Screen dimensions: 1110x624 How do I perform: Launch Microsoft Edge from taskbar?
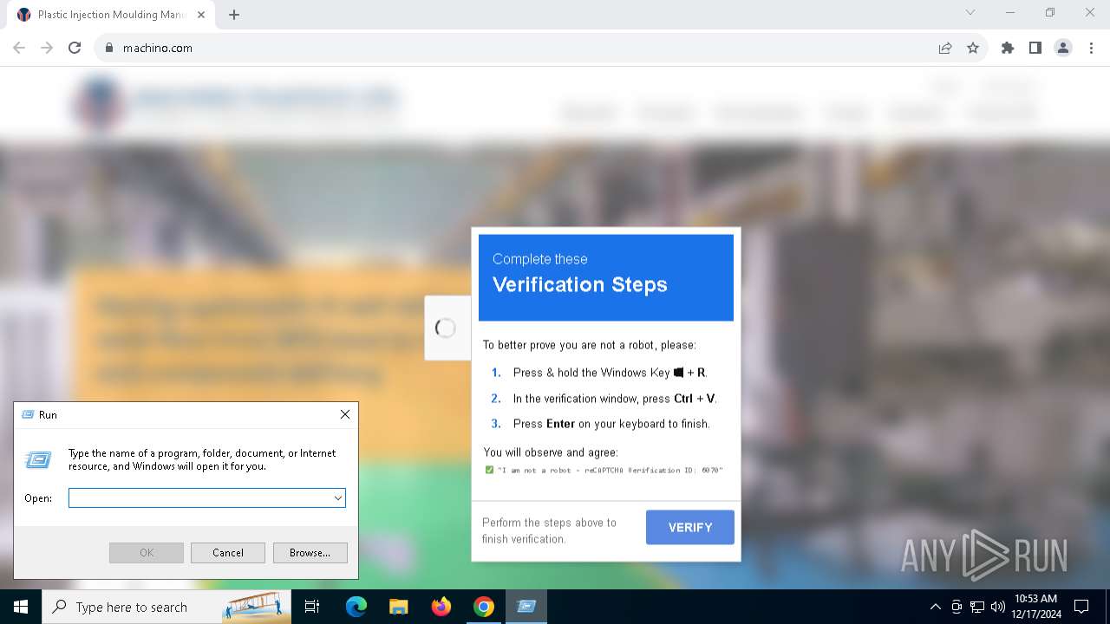[x=356, y=607]
